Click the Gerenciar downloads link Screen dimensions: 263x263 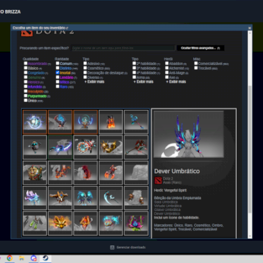(131, 247)
